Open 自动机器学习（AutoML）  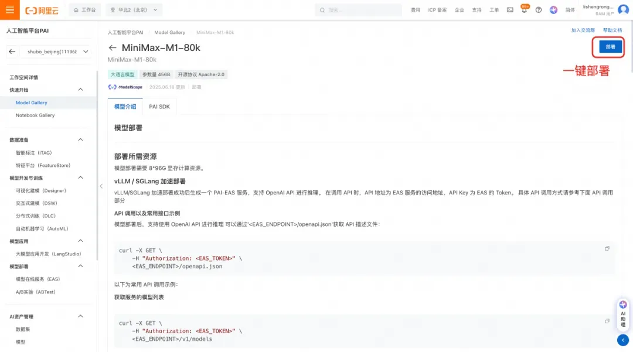pyautogui.click(x=42, y=228)
